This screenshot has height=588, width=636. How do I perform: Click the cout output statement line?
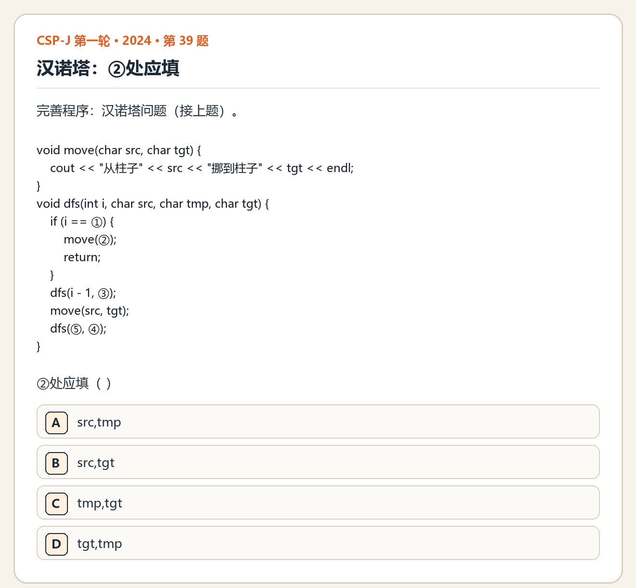202,168
